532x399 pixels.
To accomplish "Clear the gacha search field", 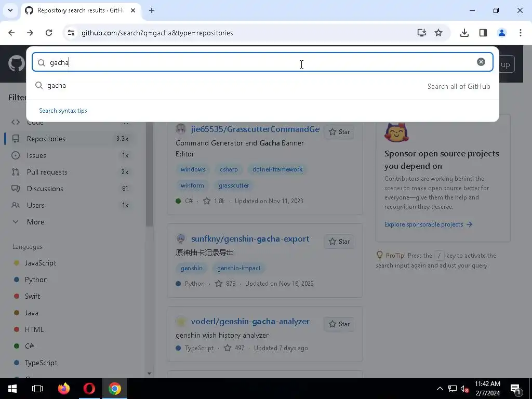I will point(481,62).
